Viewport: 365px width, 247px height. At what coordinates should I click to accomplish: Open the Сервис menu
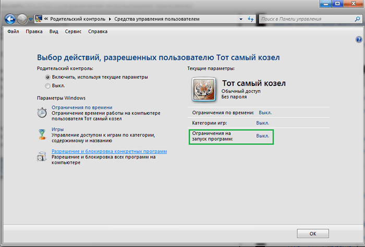click(73, 31)
